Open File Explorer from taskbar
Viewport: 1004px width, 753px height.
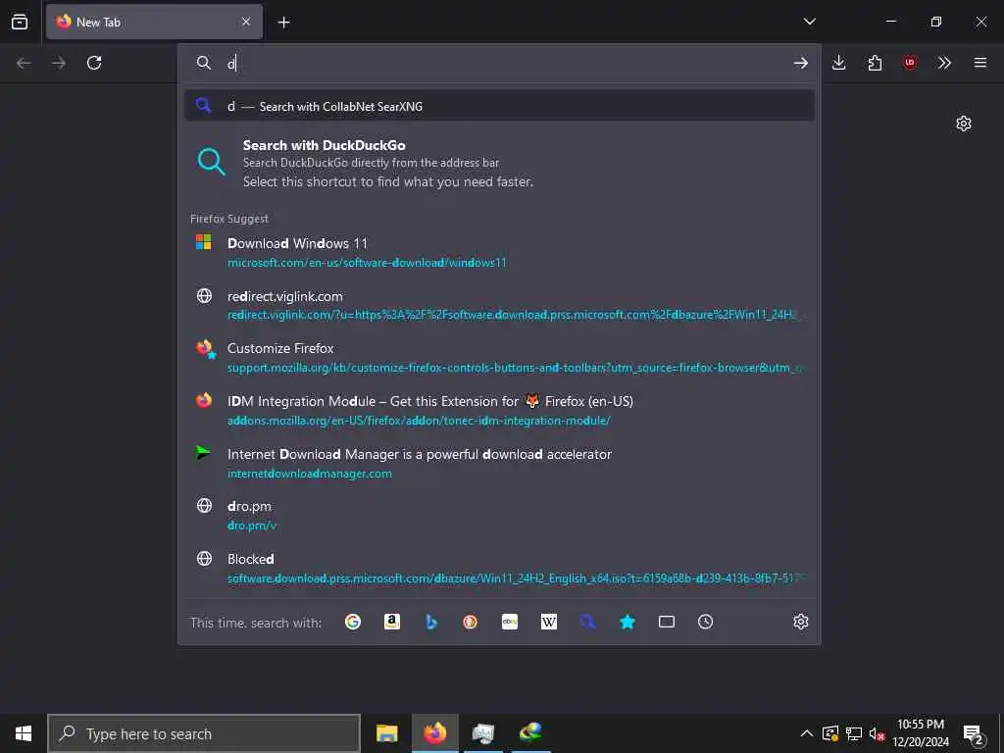point(386,733)
